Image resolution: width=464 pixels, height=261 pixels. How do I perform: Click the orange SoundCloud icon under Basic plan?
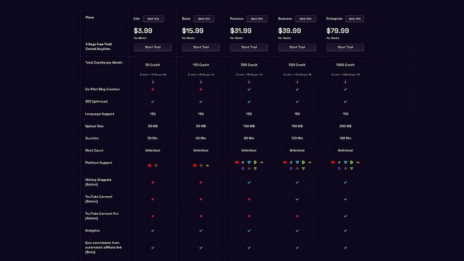[208, 165]
